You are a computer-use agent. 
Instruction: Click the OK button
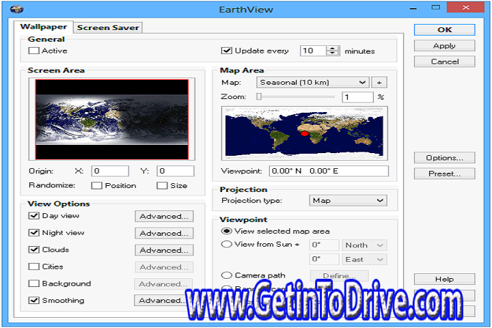click(x=445, y=30)
